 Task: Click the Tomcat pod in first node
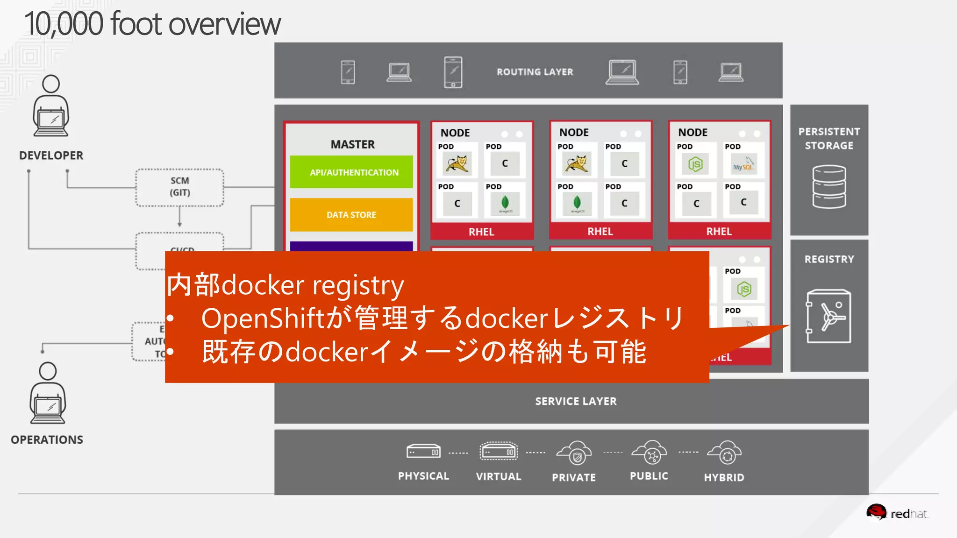pyautogui.click(x=457, y=164)
